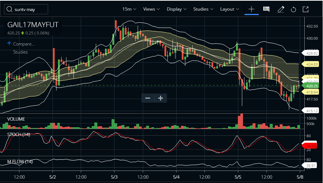This screenshot has height=183, width=323.
Task: Open the Display dropdown menu
Action: pyautogui.click(x=177, y=9)
